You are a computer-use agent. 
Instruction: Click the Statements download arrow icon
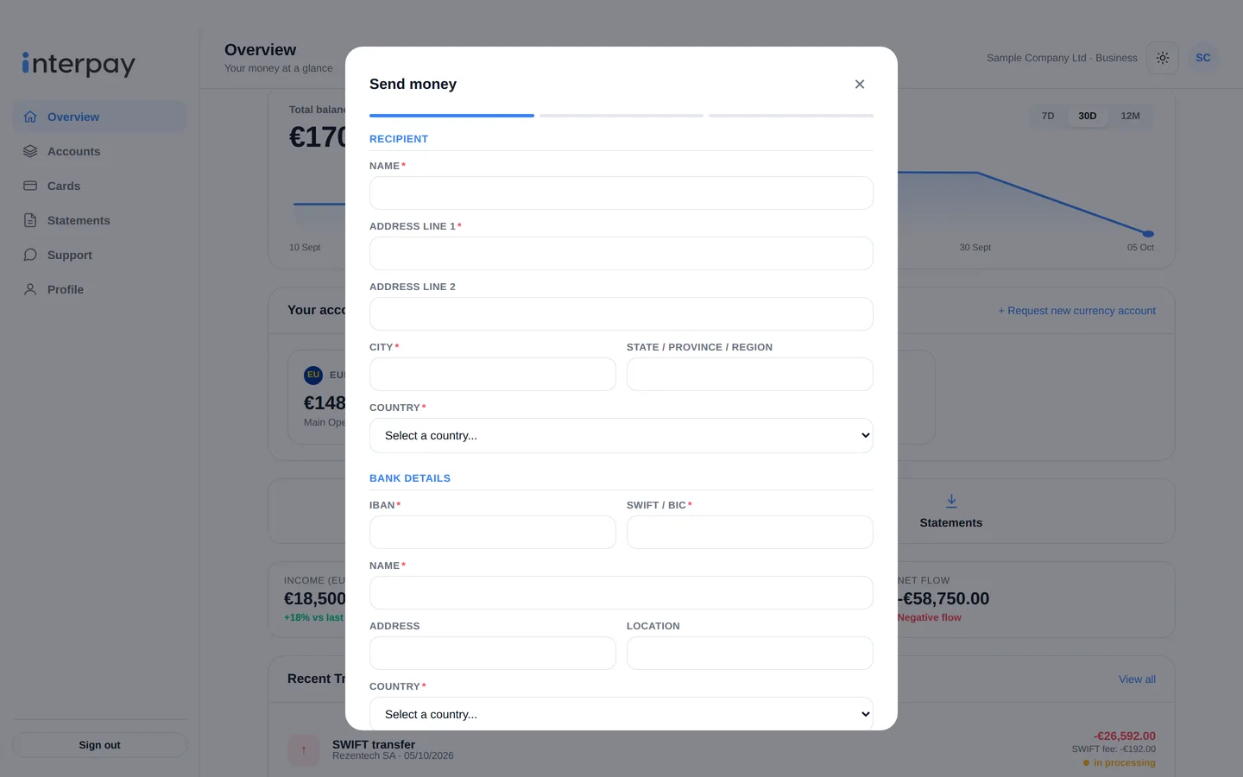pos(951,501)
